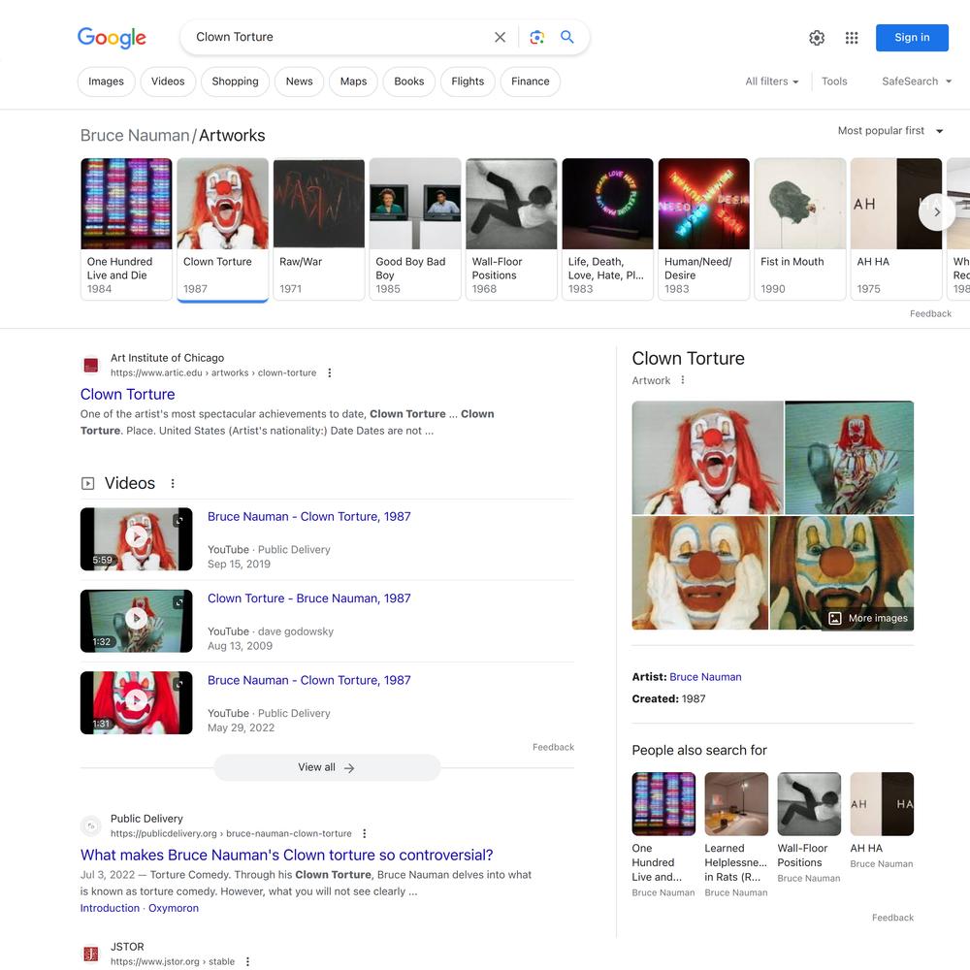This screenshot has height=970, width=970.
Task: Select the Raw/War 1971 artwork card
Action: [318, 229]
